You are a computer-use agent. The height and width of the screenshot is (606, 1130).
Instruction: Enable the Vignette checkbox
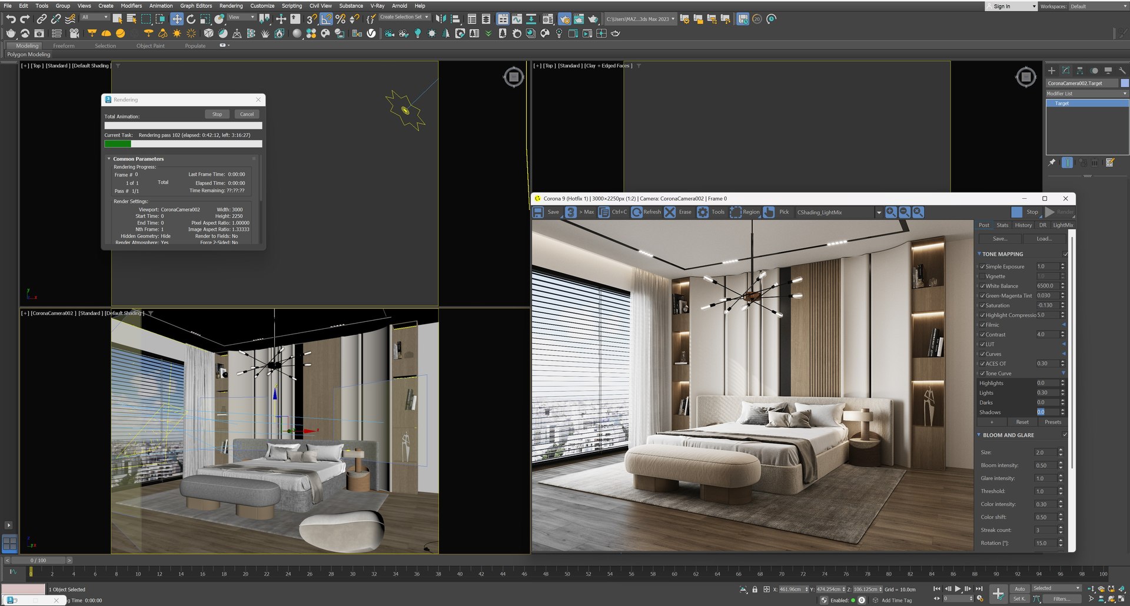[x=982, y=277]
